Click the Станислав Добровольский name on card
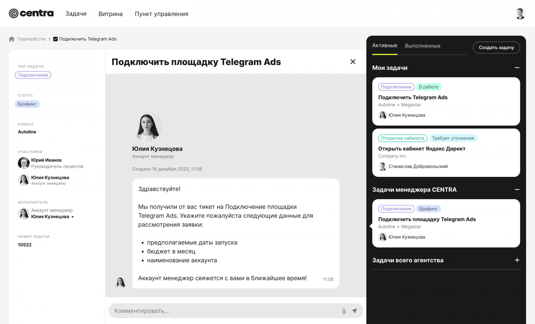The image size is (535, 324). coord(418,167)
